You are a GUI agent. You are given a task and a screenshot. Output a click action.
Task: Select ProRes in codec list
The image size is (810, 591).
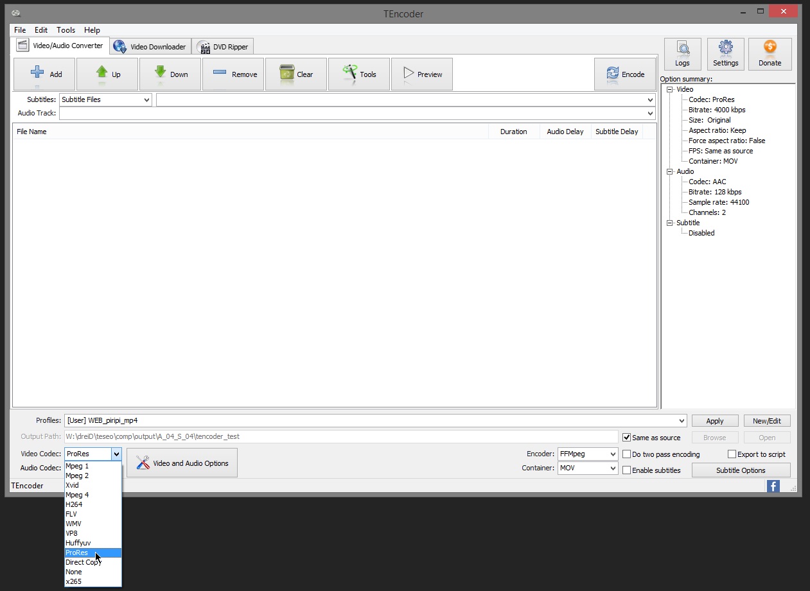pos(92,552)
